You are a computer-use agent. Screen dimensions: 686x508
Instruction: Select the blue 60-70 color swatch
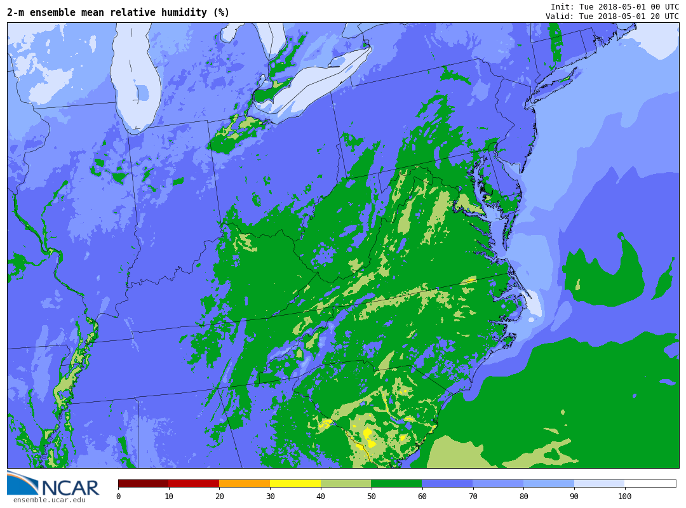(x=447, y=483)
